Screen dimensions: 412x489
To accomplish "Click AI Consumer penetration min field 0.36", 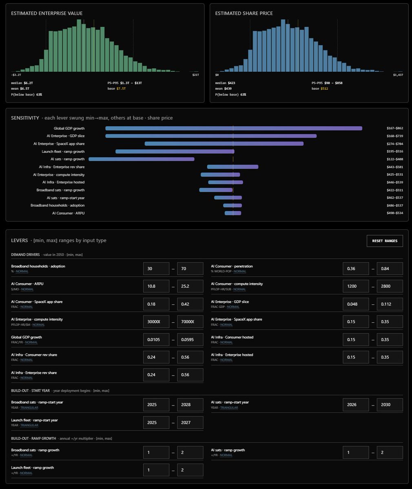I will tap(356, 269).
